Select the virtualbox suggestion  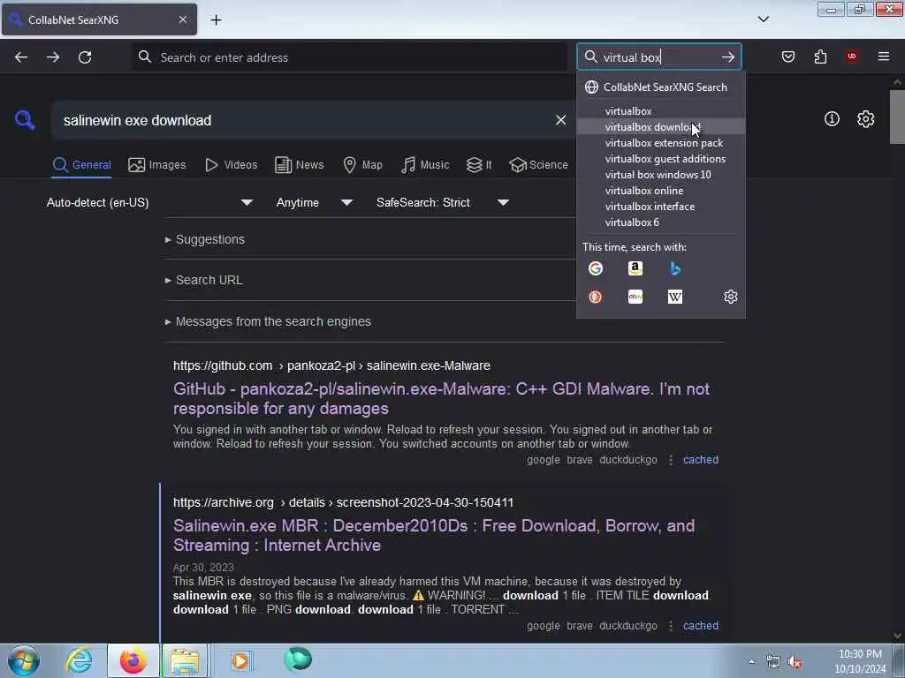[661, 110]
